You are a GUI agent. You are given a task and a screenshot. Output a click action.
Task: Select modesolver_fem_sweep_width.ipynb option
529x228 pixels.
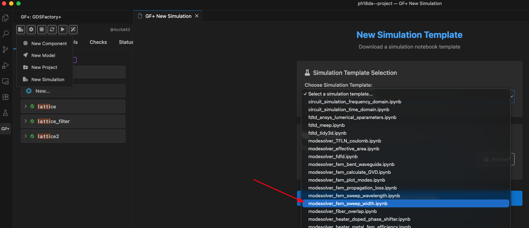click(406, 204)
